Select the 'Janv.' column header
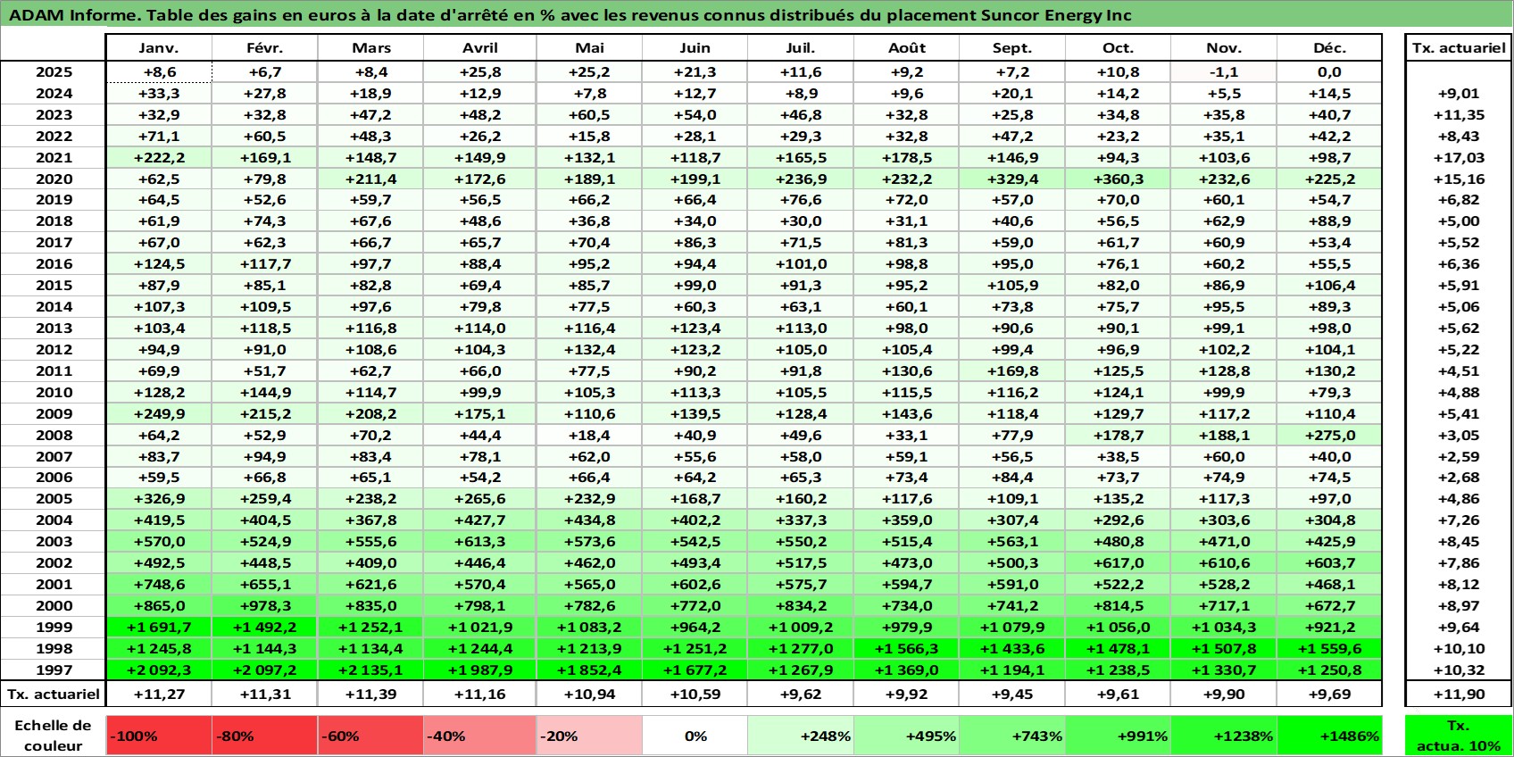Screen dimensions: 1514x757 click(x=159, y=48)
